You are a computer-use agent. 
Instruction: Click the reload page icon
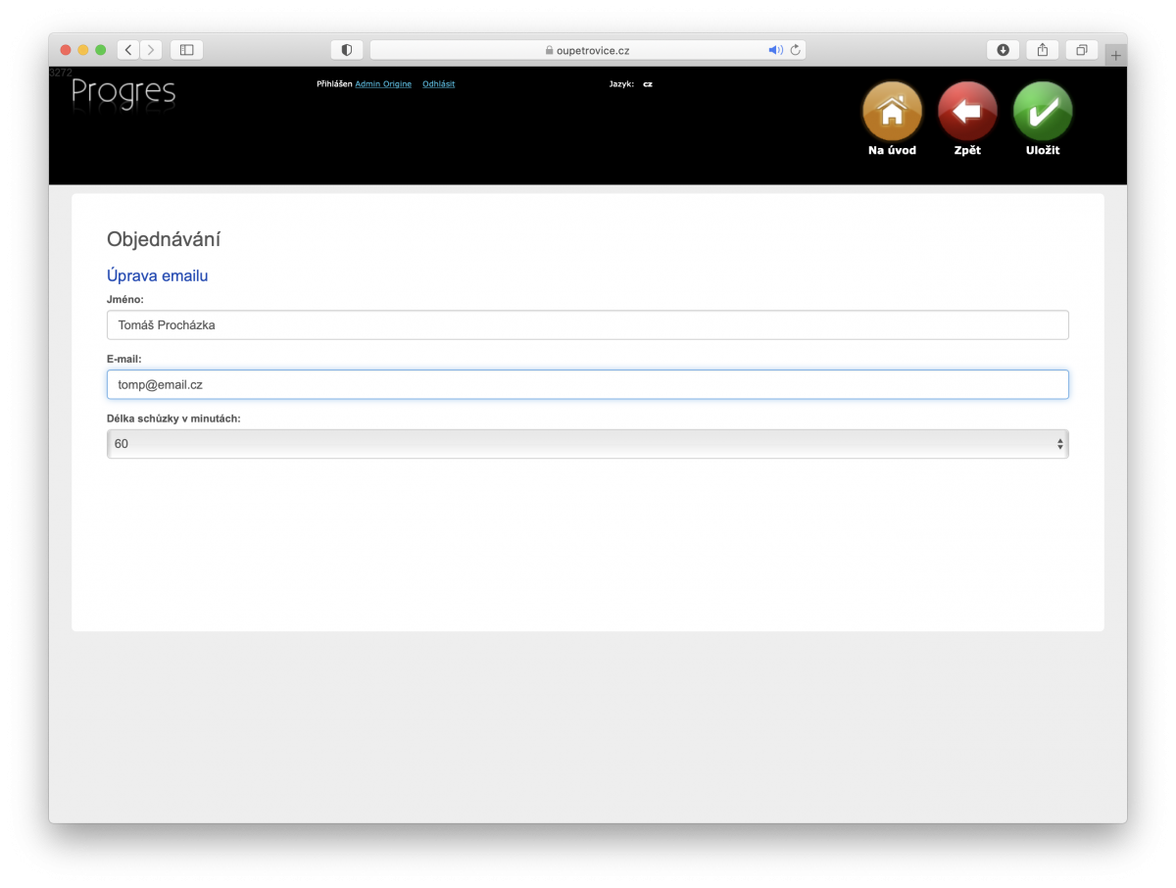tap(793, 49)
